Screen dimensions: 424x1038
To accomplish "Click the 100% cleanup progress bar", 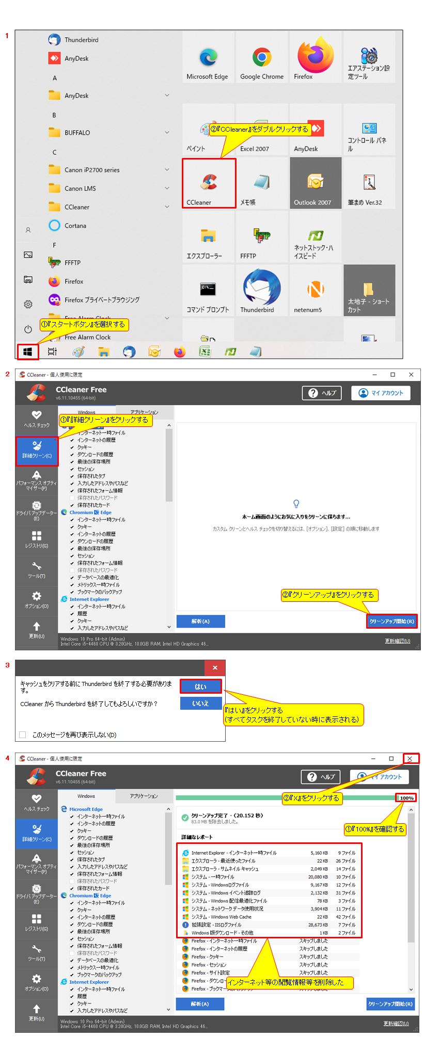I will pos(295,798).
